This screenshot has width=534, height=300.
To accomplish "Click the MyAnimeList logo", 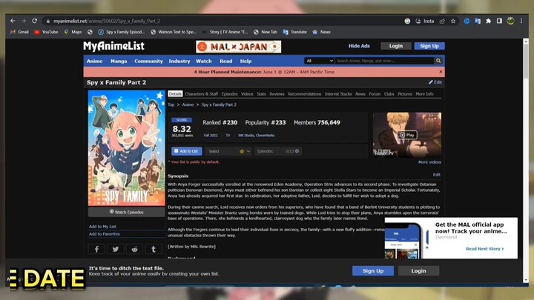I will click(113, 46).
